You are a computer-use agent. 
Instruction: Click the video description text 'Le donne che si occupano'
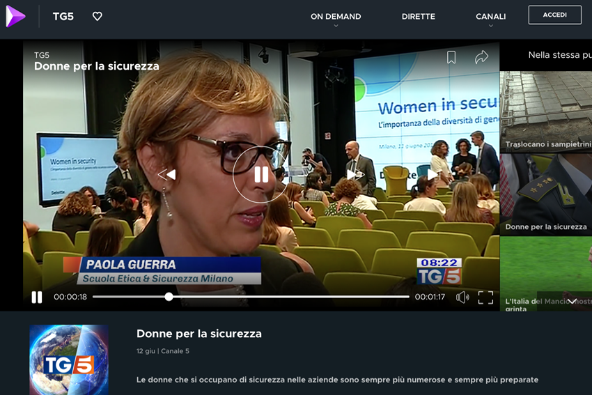(337, 380)
